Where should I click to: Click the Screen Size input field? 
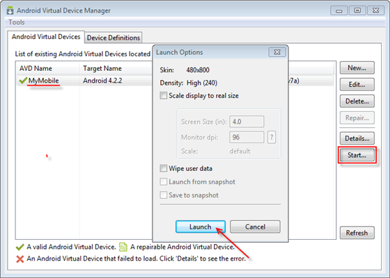tap(247, 122)
